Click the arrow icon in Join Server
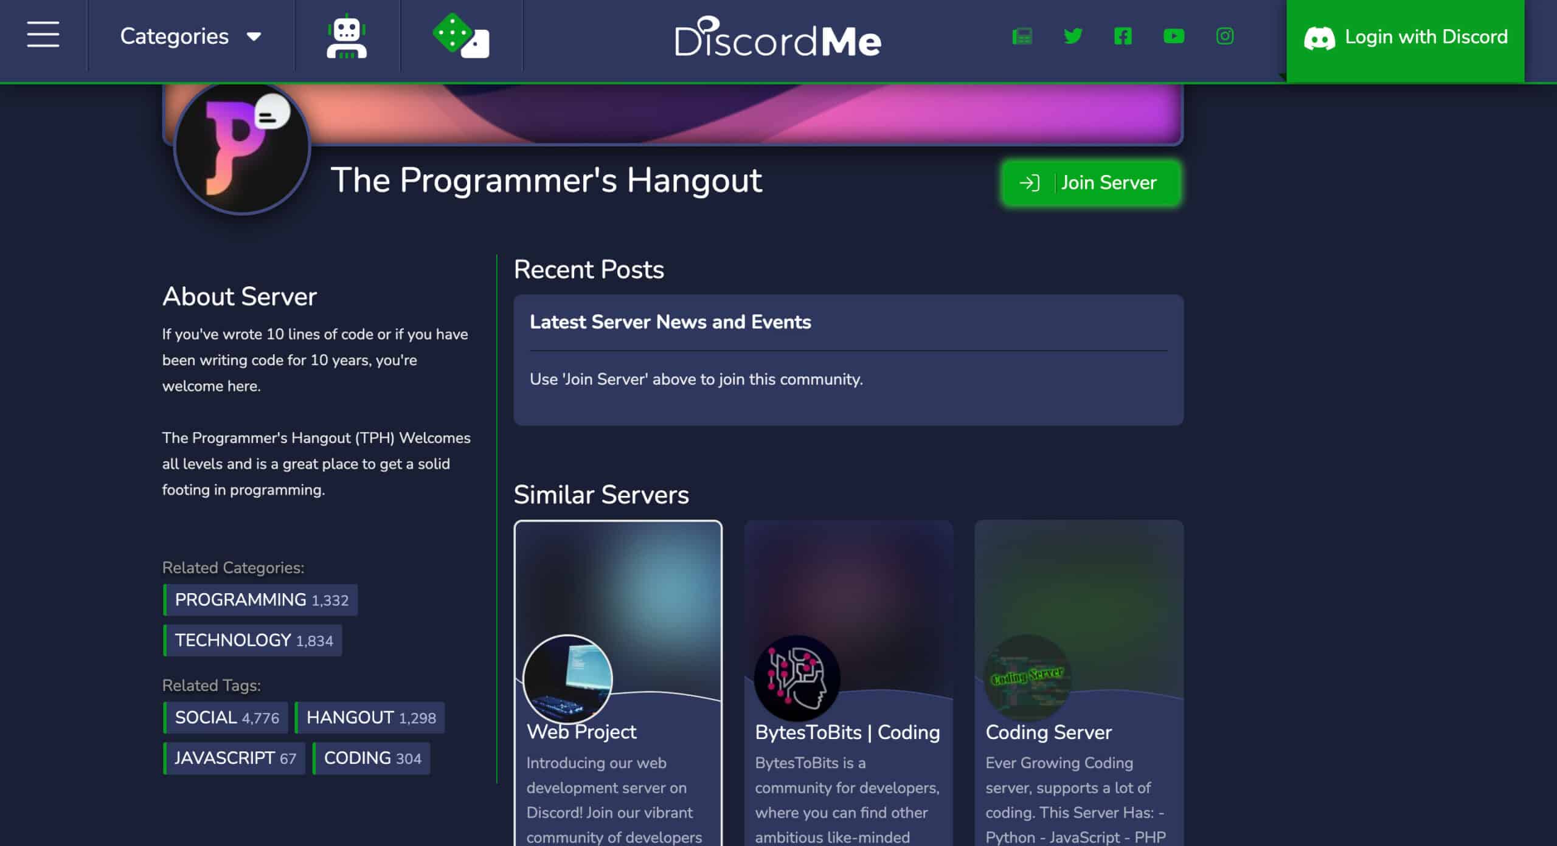This screenshot has width=1557, height=846. [1029, 183]
